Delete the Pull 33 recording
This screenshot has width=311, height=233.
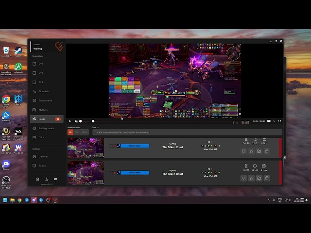[267, 178]
